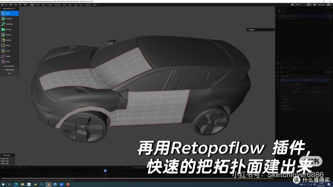
Task: Toggle visibility eye of highlighted outliner row
Action: [328, 16]
